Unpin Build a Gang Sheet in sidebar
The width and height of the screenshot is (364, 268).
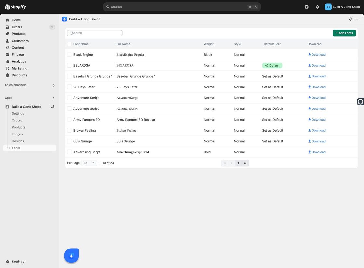(53, 107)
